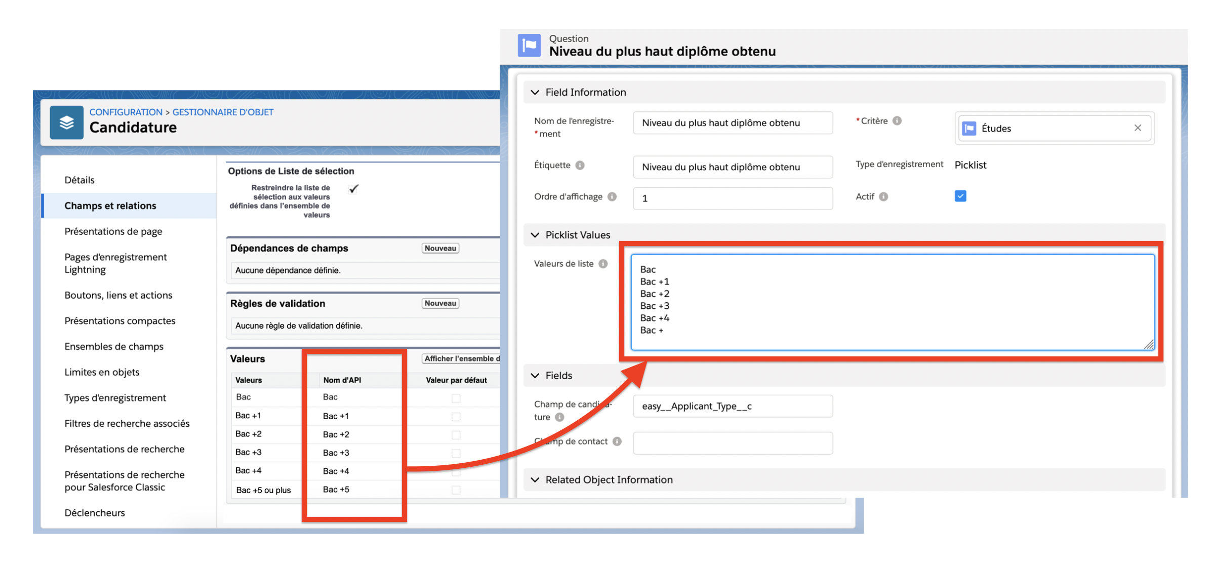Click the Champ de contact input field

click(732, 443)
